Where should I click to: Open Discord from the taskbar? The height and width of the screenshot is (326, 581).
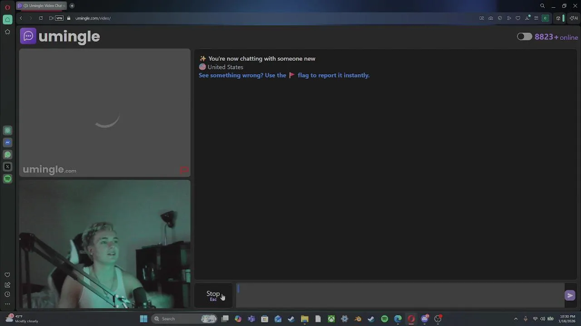[x=424, y=319]
